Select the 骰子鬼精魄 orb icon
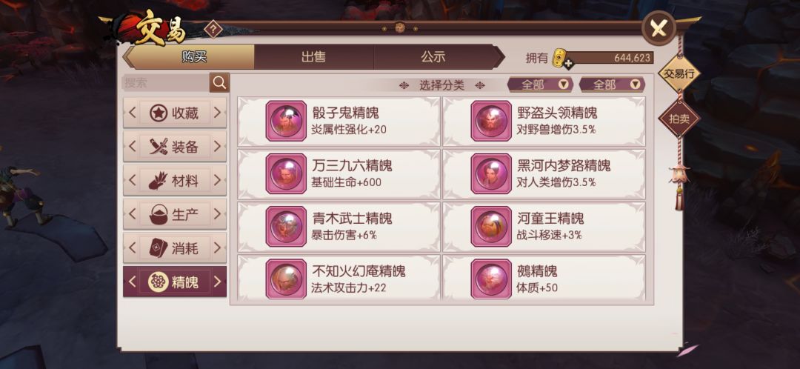 point(286,121)
